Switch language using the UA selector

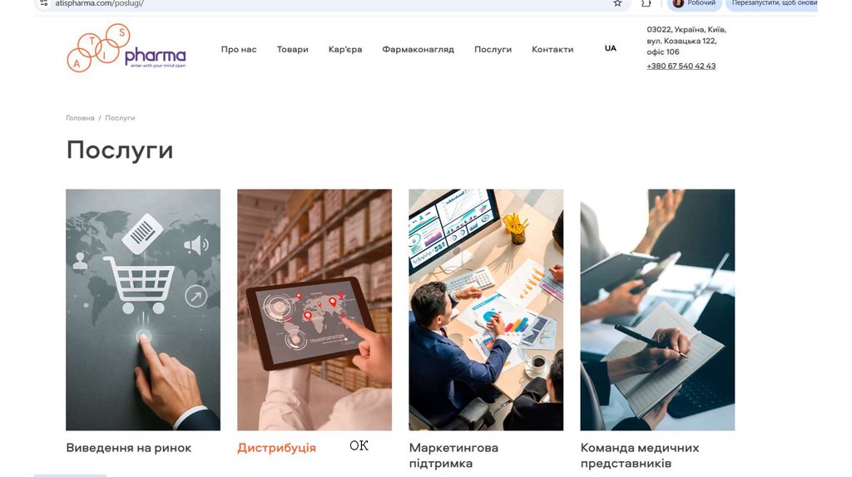point(610,48)
